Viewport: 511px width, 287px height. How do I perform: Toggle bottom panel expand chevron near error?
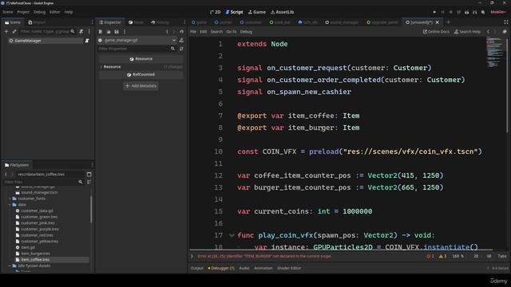[192, 257]
